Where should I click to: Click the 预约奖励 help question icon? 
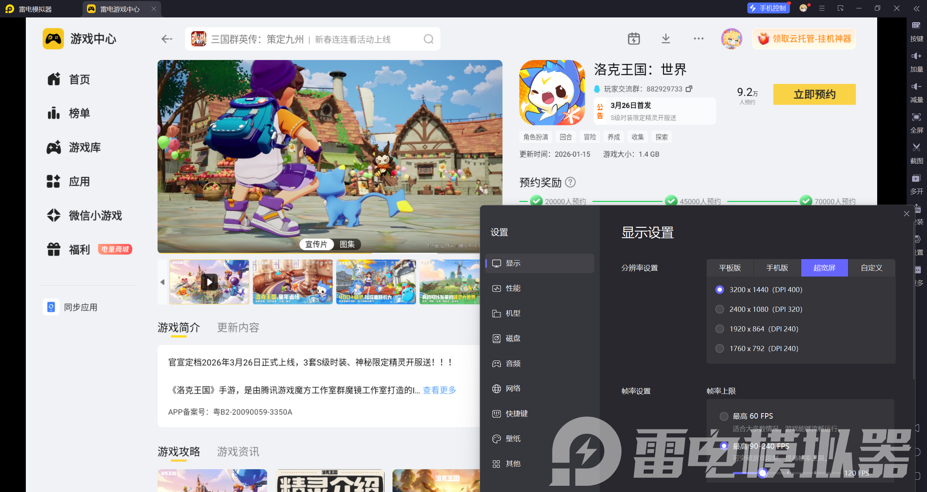pos(570,182)
